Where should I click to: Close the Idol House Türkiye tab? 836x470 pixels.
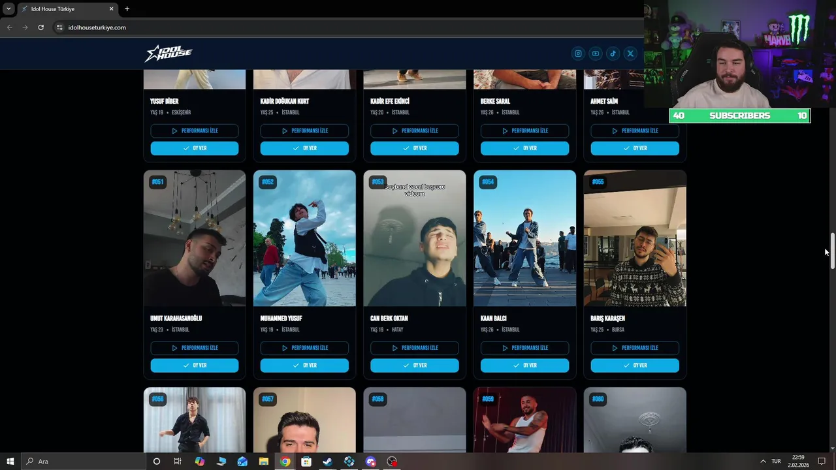[x=111, y=9]
